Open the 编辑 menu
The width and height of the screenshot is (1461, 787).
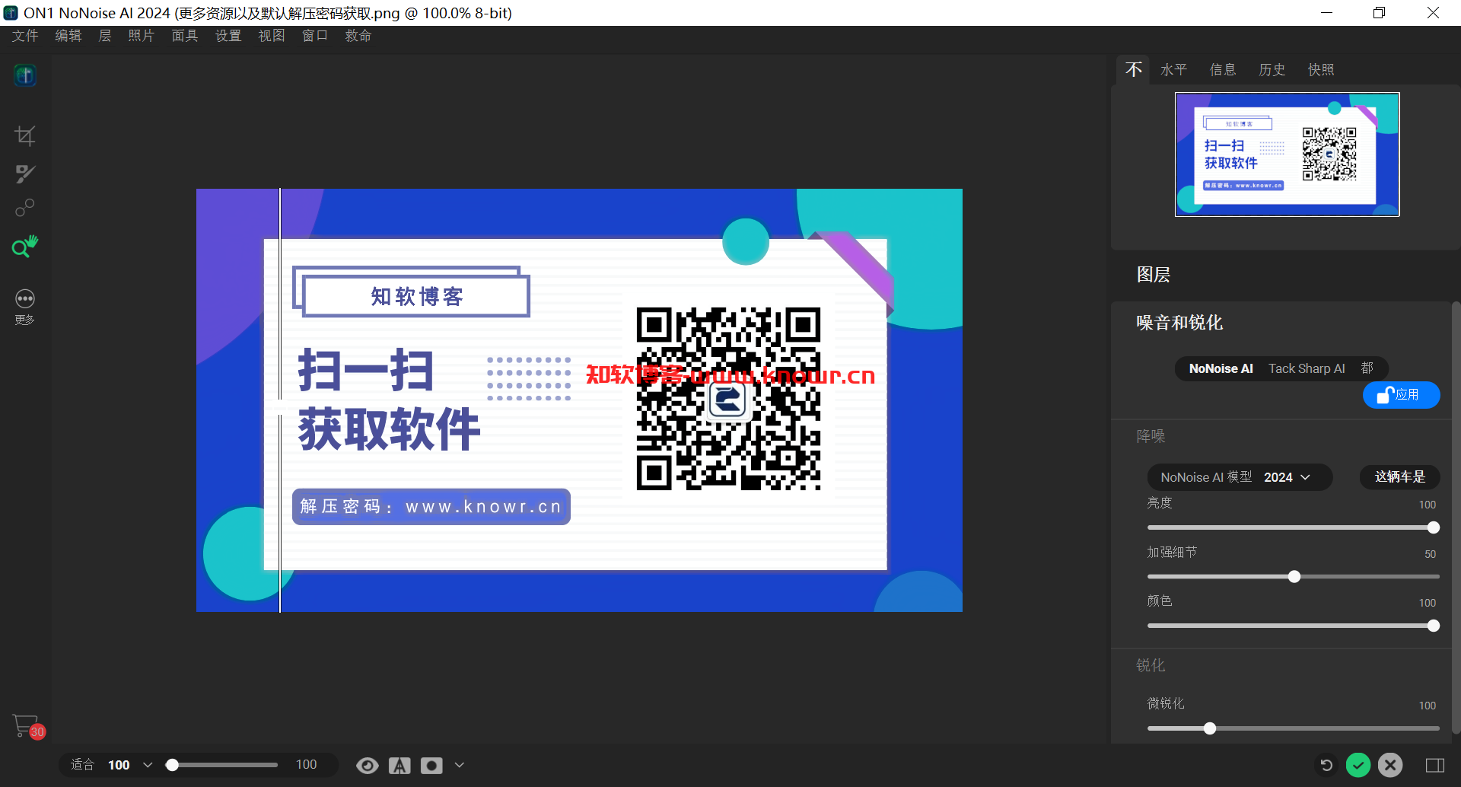point(68,36)
